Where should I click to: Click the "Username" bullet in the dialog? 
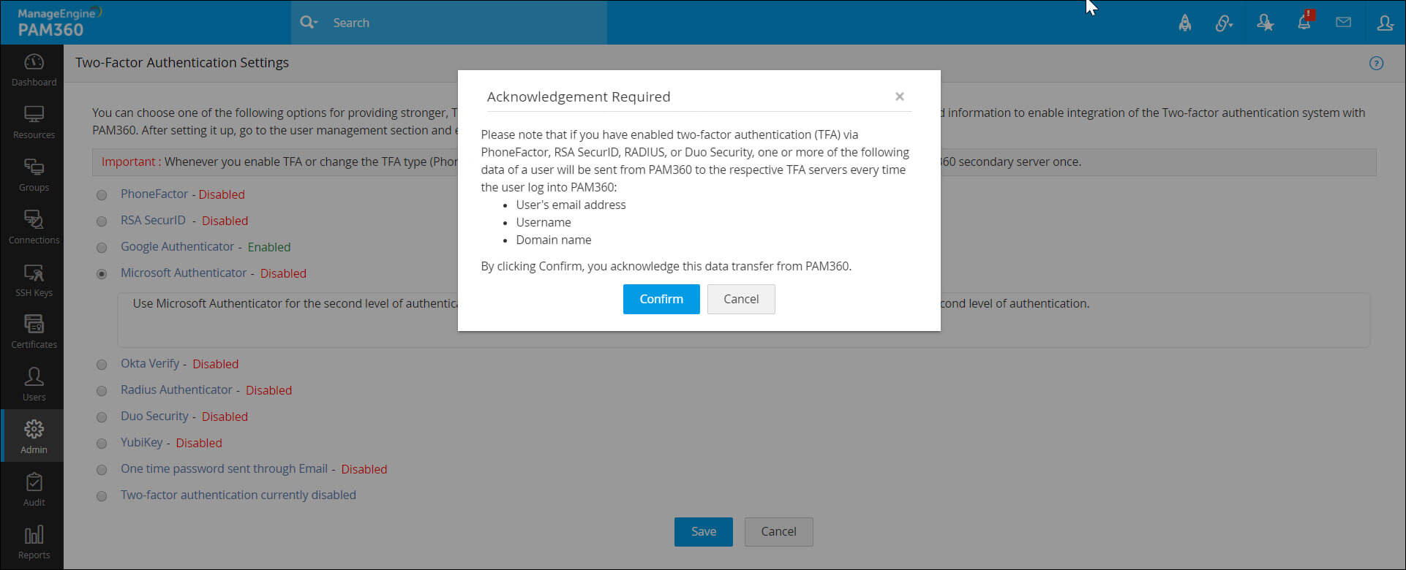click(544, 222)
